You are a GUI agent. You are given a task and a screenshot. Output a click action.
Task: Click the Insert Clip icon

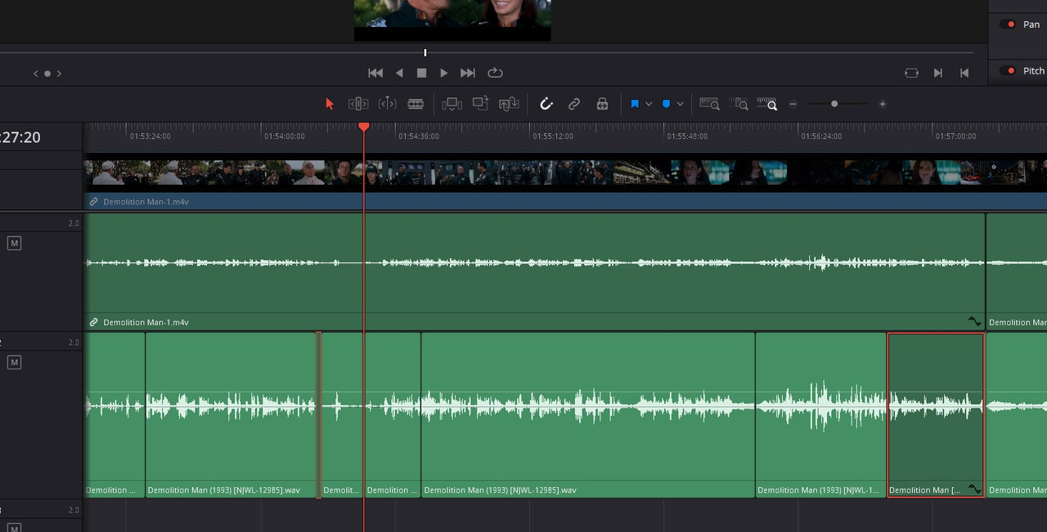click(x=452, y=104)
